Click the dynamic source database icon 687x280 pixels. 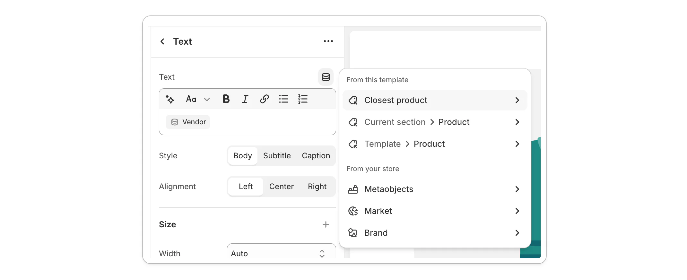click(x=326, y=77)
